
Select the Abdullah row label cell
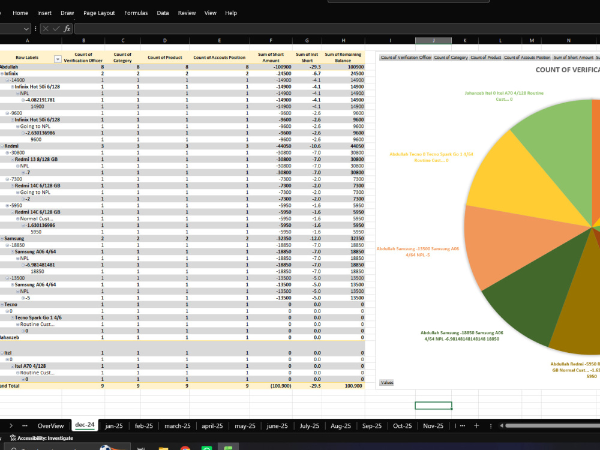click(31, 67)
